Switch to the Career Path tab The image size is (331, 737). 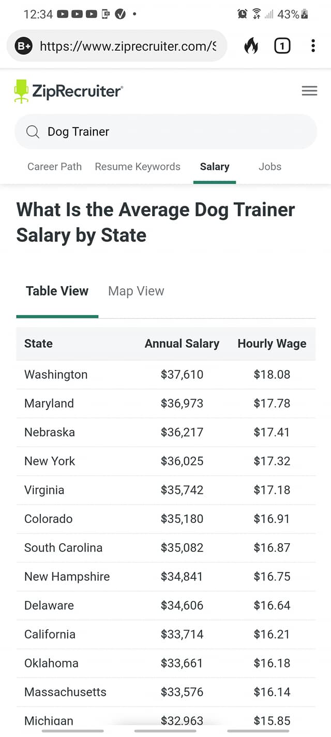tap(54, 166)
